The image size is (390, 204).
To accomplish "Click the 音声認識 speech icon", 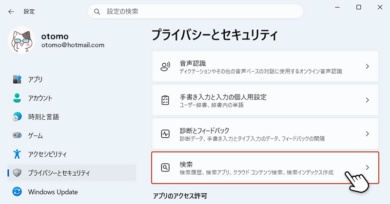I will click(x=165, y=67).
